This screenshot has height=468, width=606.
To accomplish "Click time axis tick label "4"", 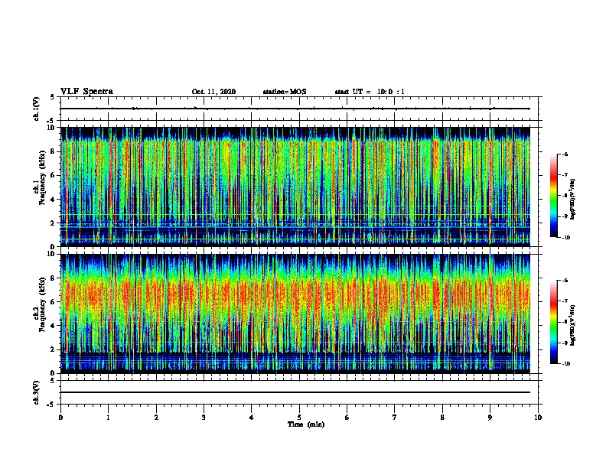I will coord(252,417).
